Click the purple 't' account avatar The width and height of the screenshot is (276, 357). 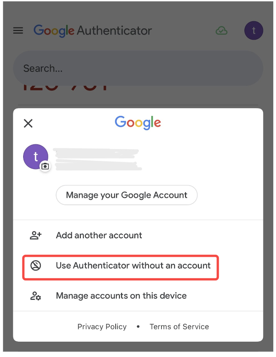36,156
